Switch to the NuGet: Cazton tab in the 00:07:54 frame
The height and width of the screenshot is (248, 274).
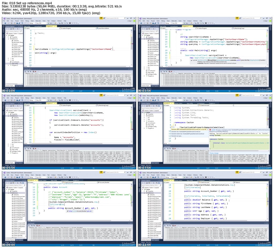pyautogui.click(x=178, y=103)
